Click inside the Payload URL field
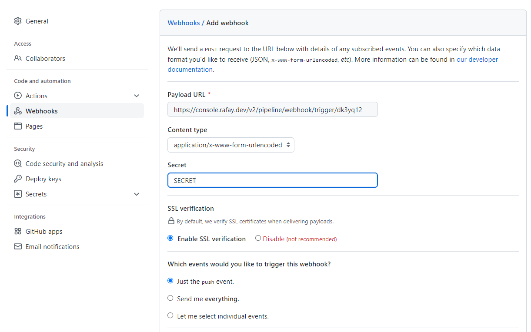Viewport: 531px width, 332px height. click(x=273, y=109)
